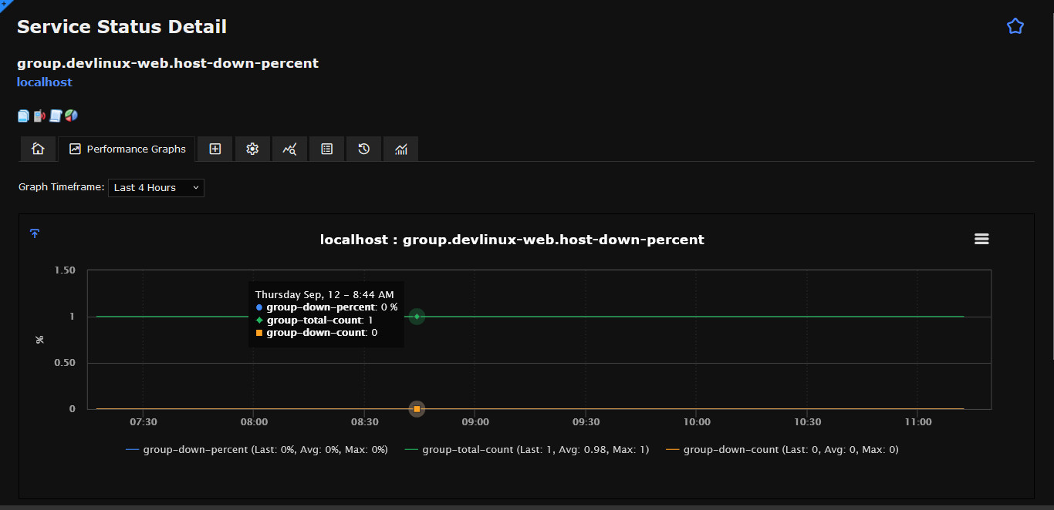Follow the localhost host link
The image size is (1054, 510).
click(x=45, y=82)
